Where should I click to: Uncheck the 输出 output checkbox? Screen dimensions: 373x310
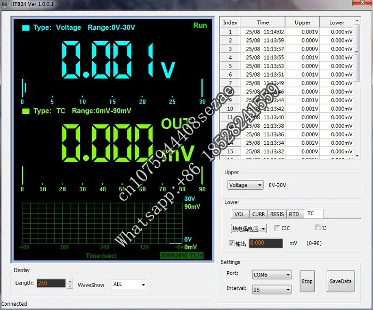pyautogui.click(x=231, y=243)
